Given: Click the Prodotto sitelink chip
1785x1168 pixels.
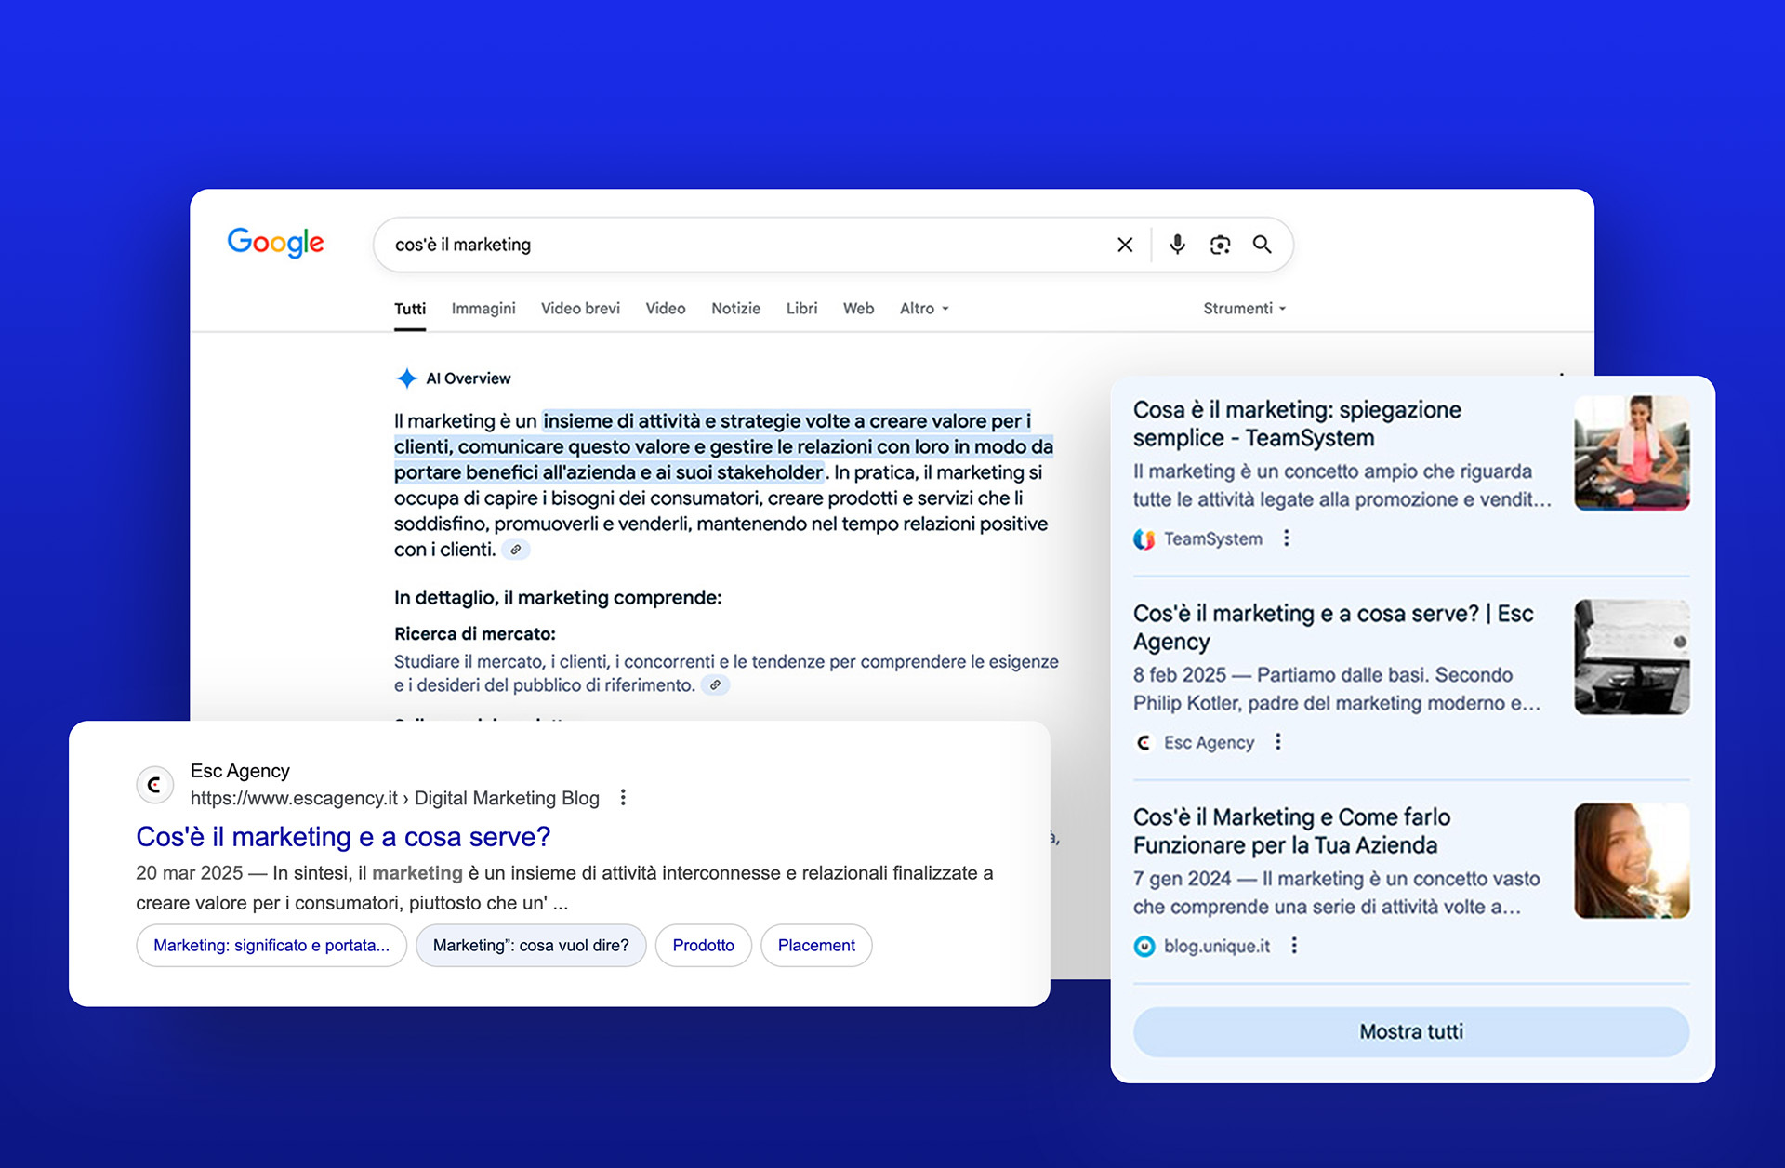Looking at the screenshot, I should pyautogui.click(x=704, y=946).
